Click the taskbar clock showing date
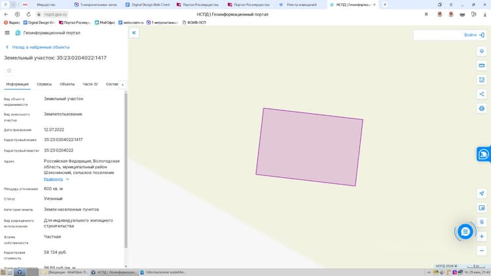The width and height of the screenshot is (491, 276). point(477,273)
